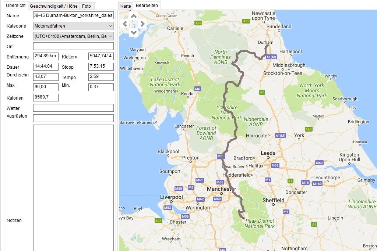Switch to the Karte tab

click(126, 6)
